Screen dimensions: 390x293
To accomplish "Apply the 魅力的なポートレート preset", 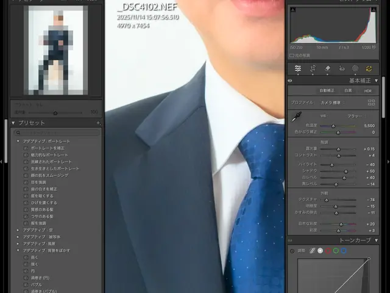I will click(x=49, y=155).
